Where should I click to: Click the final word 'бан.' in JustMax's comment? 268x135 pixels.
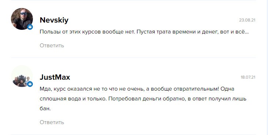click(45, 108)
